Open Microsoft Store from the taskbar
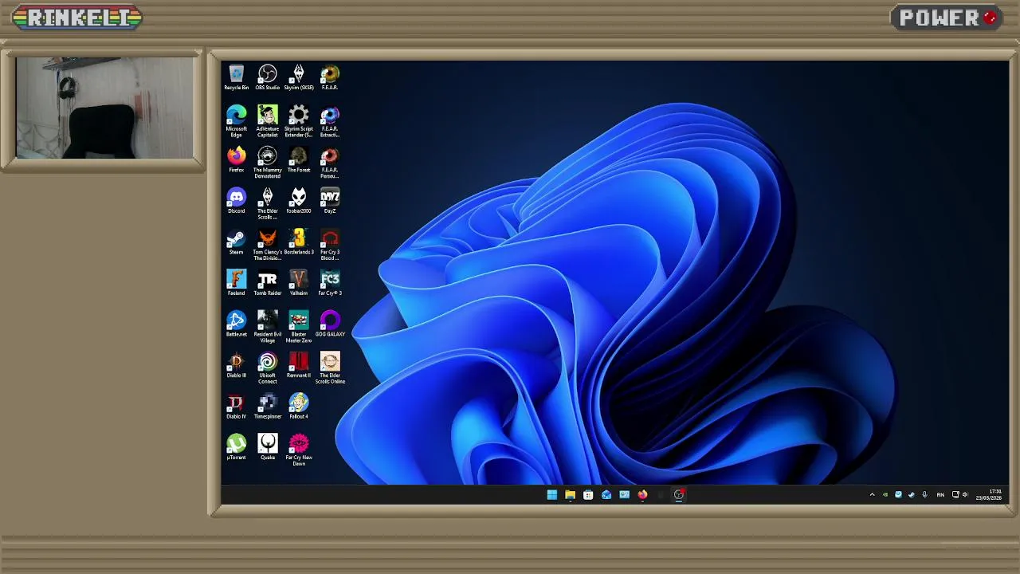The height and width of the screenshot is (574, 1020). (588, 495)
